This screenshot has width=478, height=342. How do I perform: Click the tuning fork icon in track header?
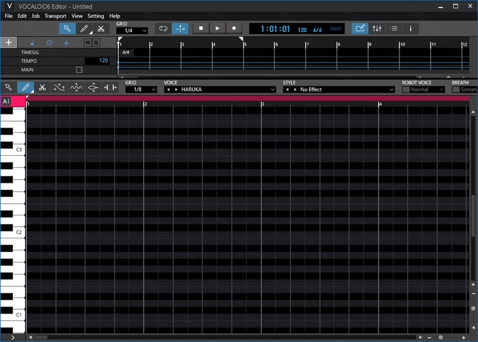(66, 43)
